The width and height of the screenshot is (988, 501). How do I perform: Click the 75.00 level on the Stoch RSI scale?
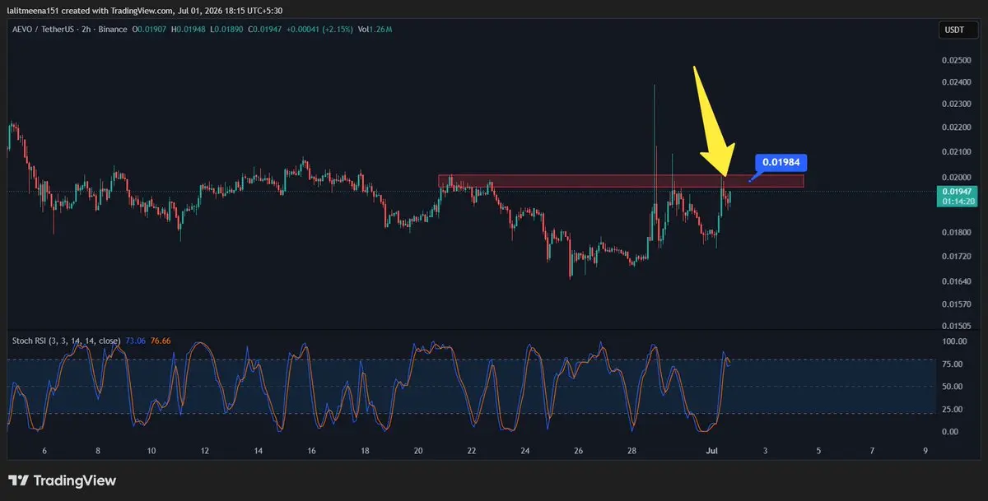point(953,364)
